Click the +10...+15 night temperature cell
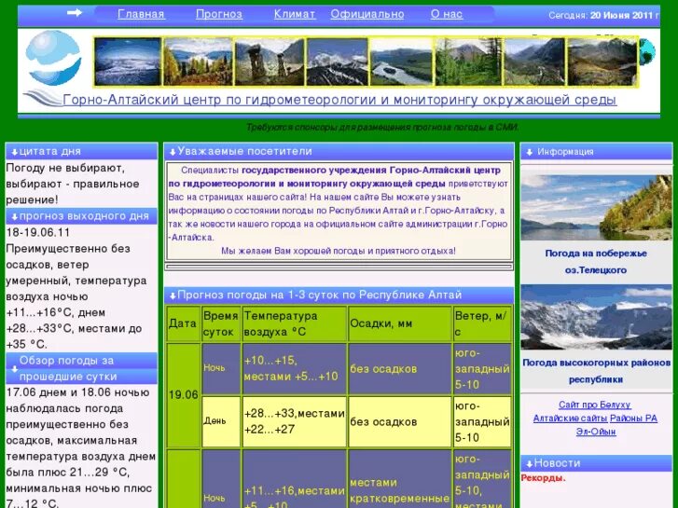 coord(295,369)
